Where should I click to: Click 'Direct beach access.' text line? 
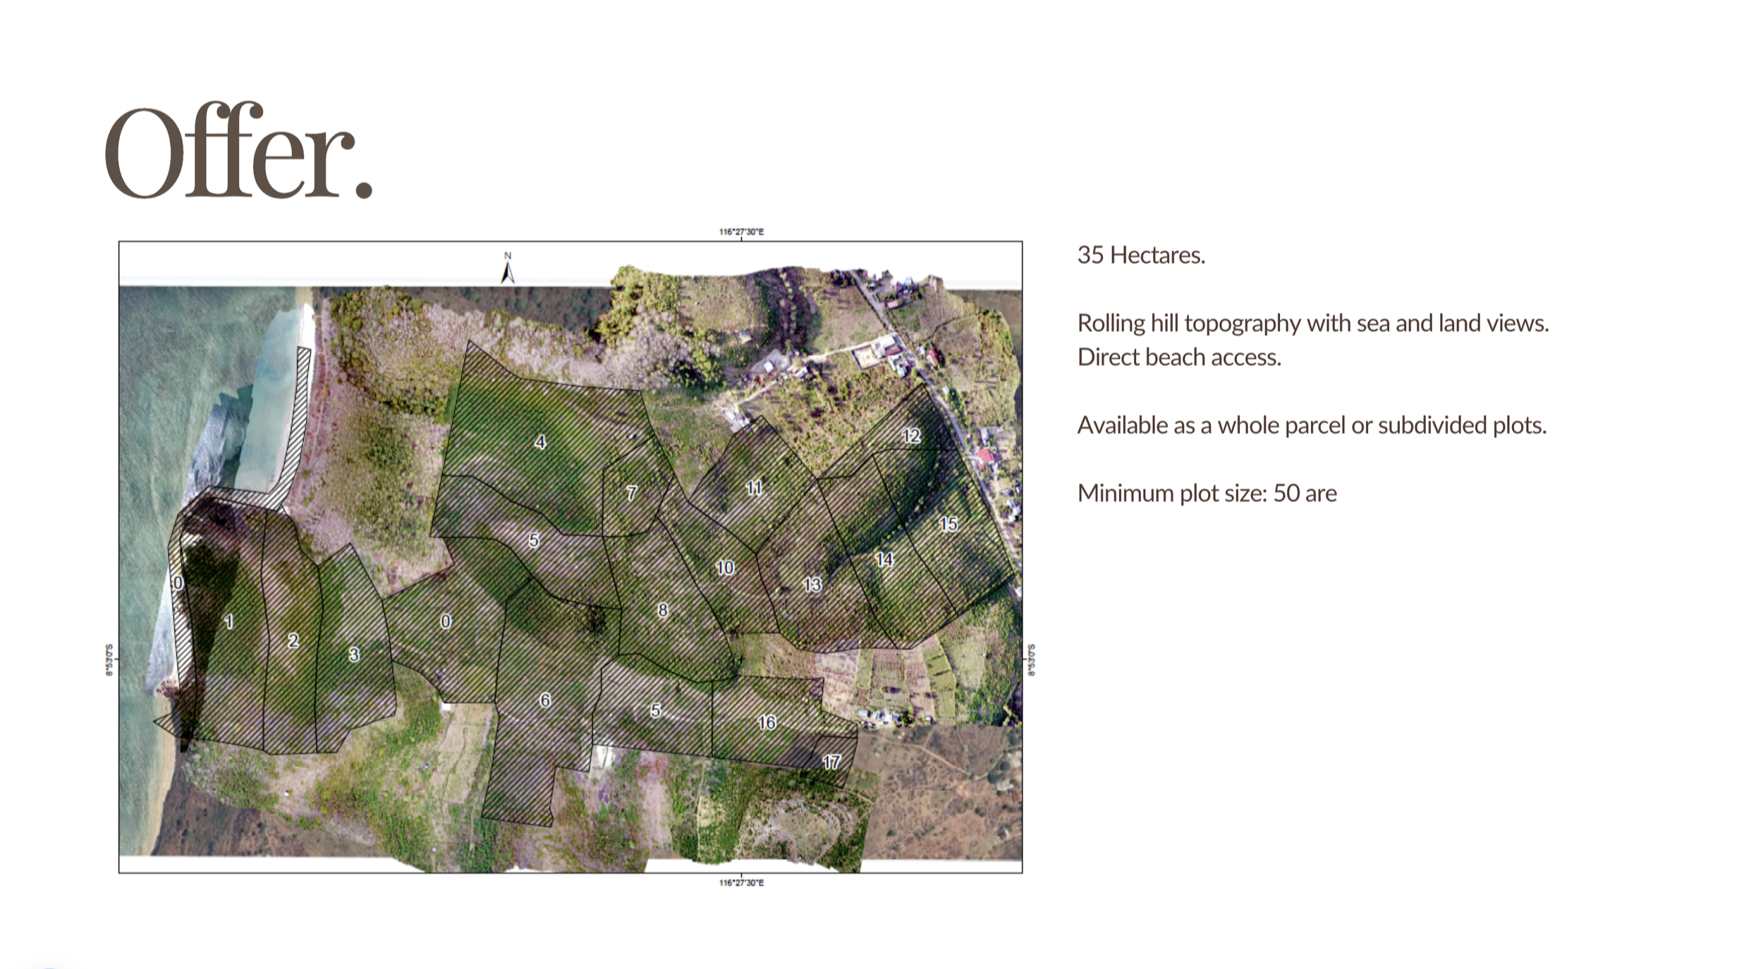click(x=1179, y=358)
